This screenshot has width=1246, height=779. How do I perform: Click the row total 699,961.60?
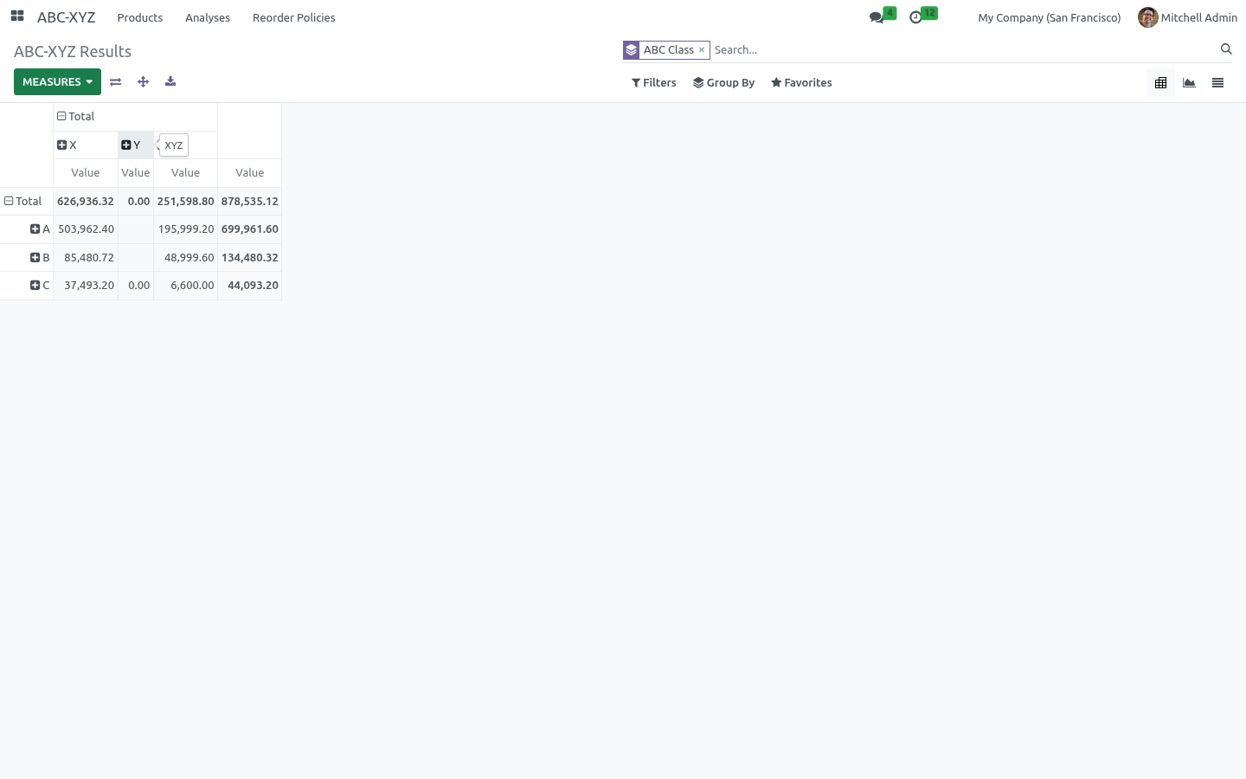(x=250, y=229)
